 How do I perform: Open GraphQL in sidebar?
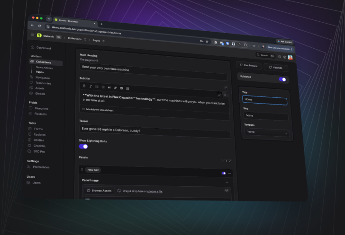[x=36, y=146]
